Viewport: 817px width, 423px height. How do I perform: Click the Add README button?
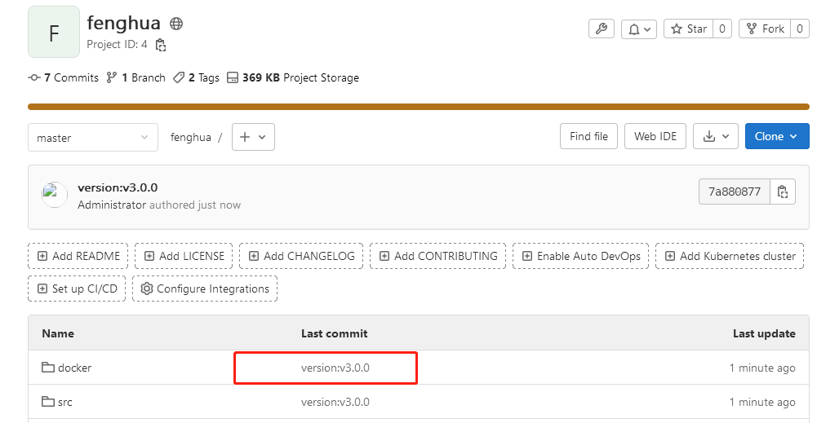click(x=78, y=256)
